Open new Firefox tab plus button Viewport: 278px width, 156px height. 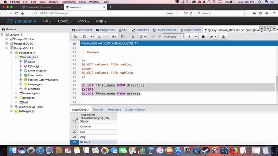point(110,7)
